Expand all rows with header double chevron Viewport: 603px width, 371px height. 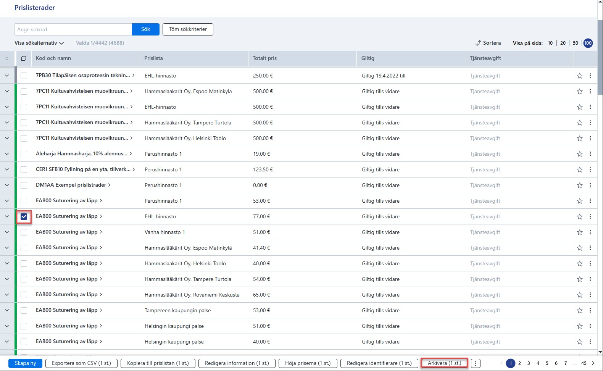(x=7, y=58)
